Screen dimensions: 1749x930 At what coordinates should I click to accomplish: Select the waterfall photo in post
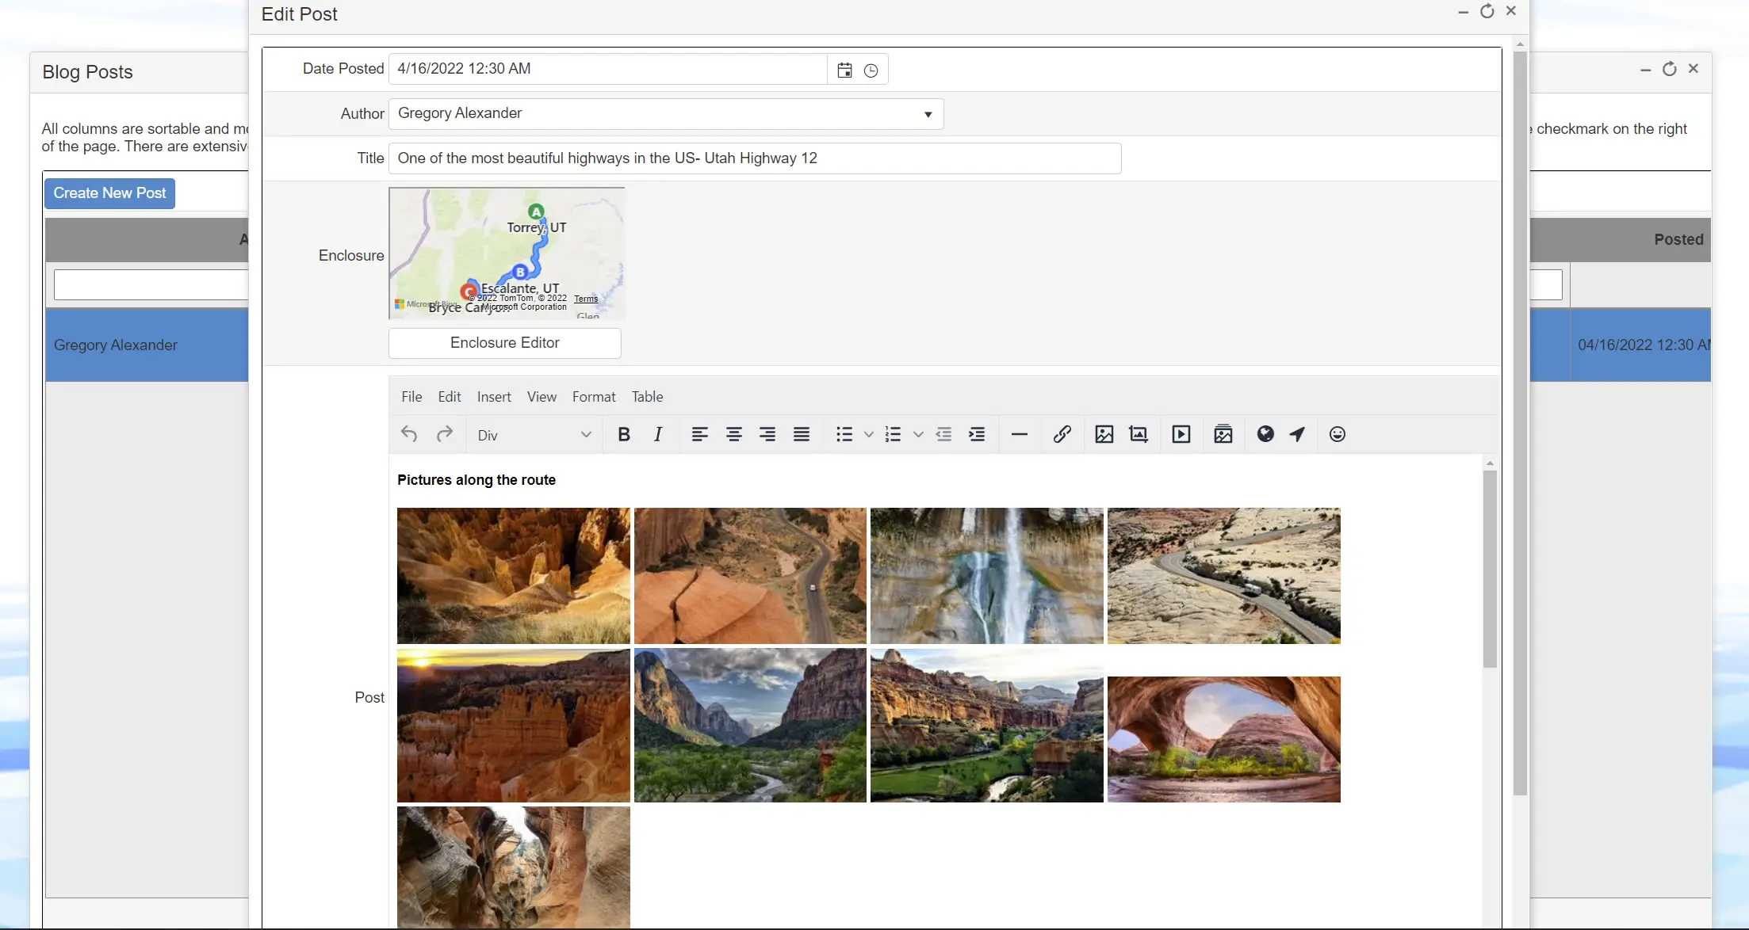tap(986, 576)
